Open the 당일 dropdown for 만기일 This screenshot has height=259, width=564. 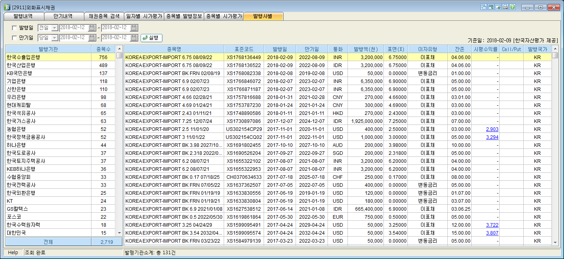tap(55, 38)
